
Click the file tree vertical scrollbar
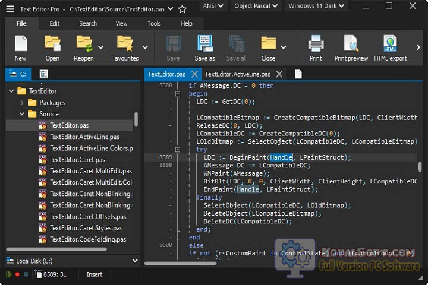click(136, 119)
